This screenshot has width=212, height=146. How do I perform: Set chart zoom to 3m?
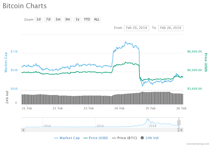68,19
